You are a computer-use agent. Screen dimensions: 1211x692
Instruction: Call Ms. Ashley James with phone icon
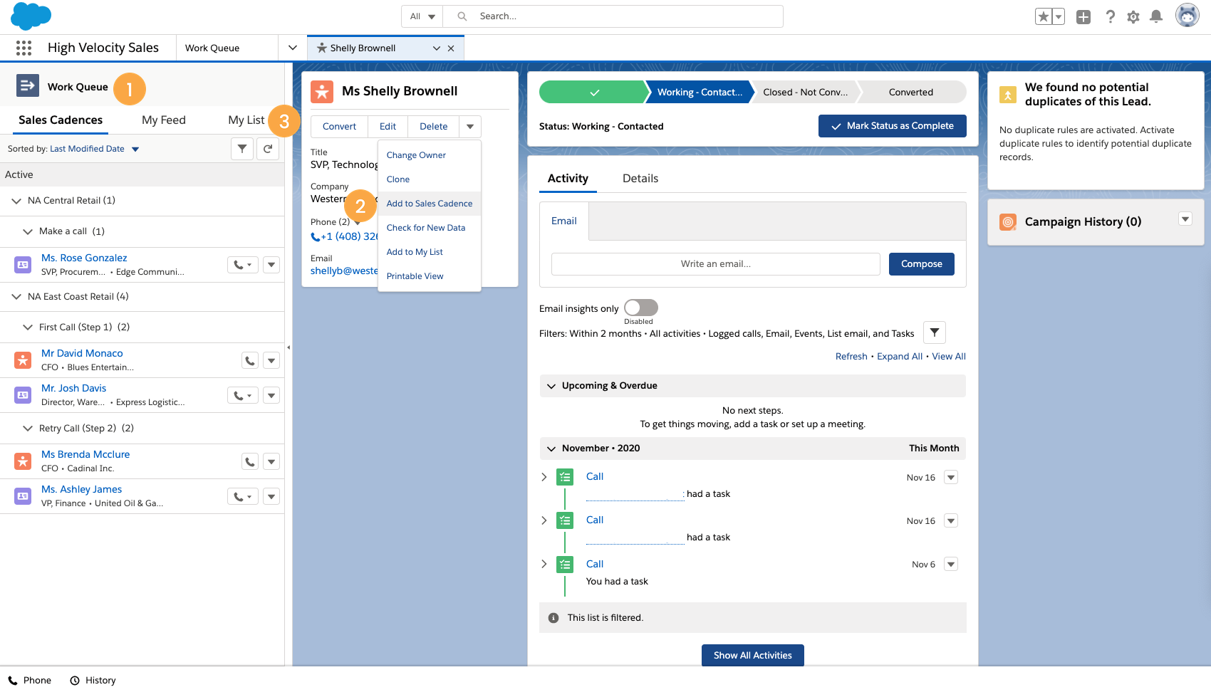click(x=243, y=496)
